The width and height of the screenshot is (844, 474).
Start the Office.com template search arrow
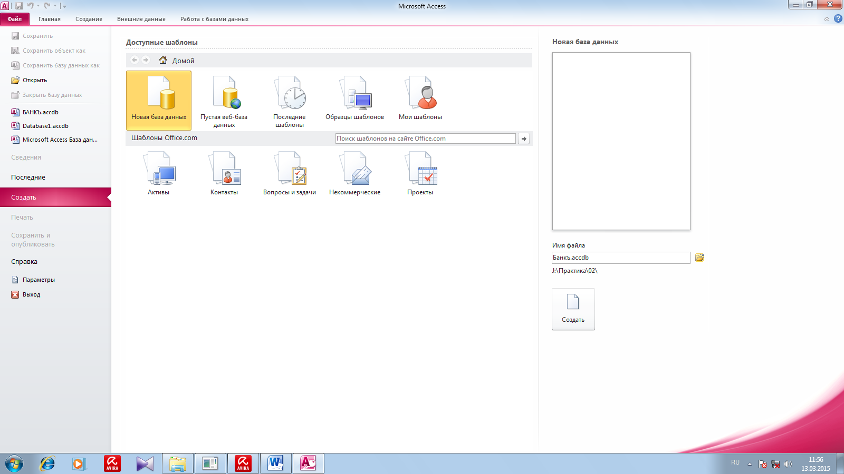pyautogui.click(x=524, y=139)
